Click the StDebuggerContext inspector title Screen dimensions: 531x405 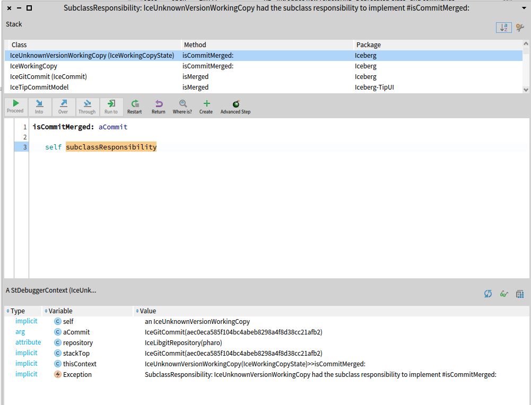tap(51, 290)
